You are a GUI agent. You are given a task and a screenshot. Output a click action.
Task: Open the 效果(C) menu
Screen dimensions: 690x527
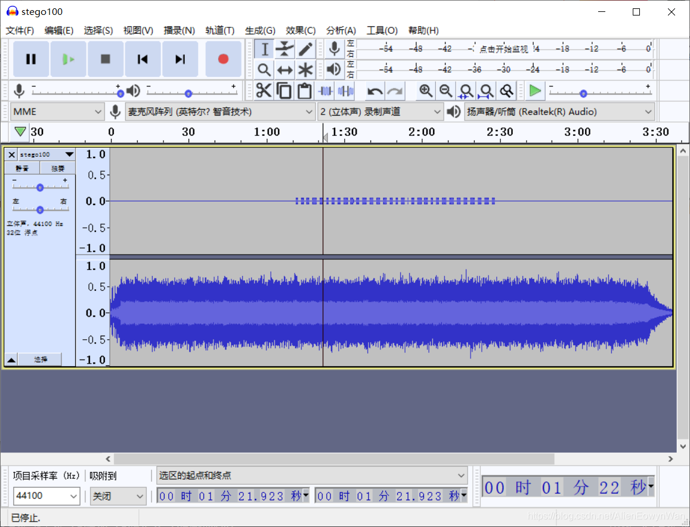click(301, 30)
